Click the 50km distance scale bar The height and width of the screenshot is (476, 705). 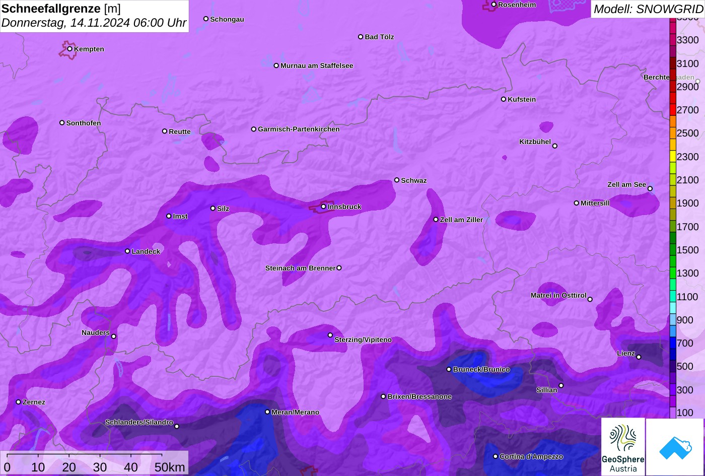click(x=85, y=455)
